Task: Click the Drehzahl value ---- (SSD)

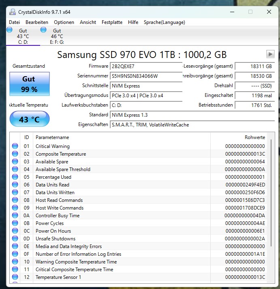Action: pyautogui.click(x=255, y=86)
